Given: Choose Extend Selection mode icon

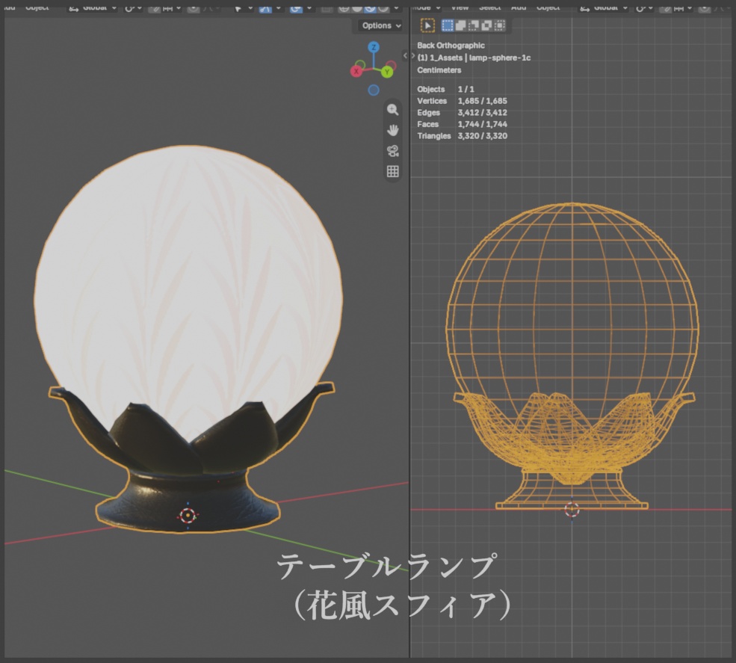Looking at the screenshot, I should 460,25.
